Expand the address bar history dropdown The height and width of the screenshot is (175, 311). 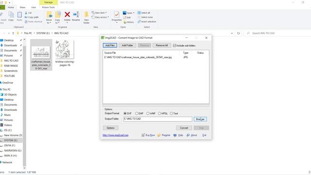pyautogui.click(x=232, y=33)
